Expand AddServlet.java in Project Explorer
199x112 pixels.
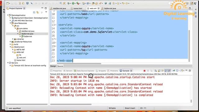(x=18, y=31)
